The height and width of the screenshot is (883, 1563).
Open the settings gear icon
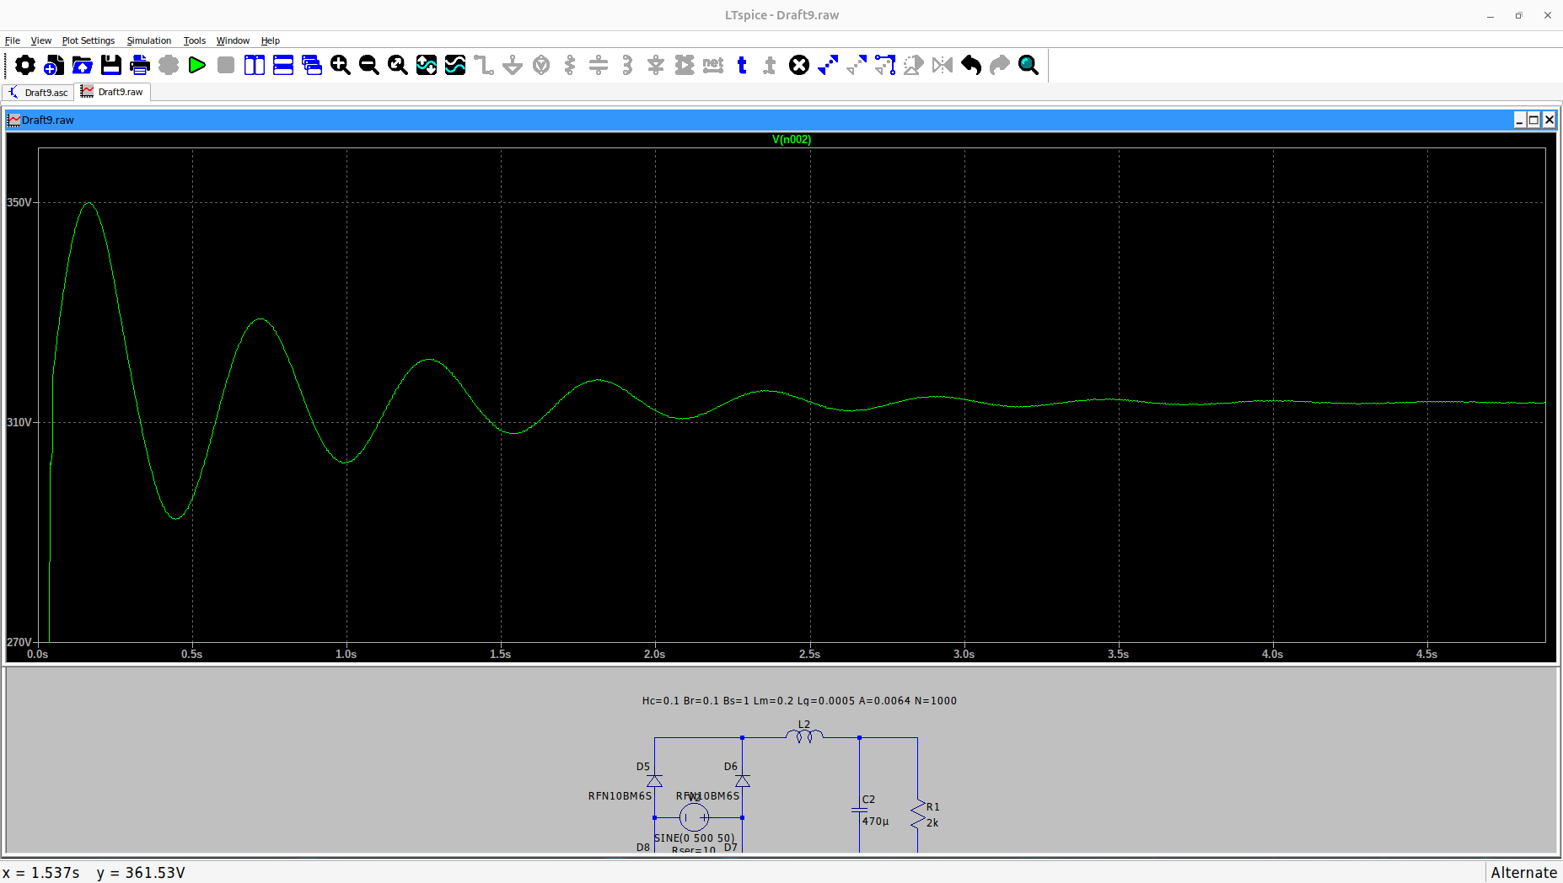25,65
